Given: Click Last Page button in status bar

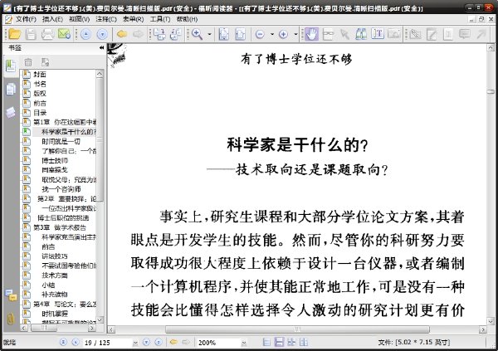Looking at the screenshot, I should click(x=159, y=342).
